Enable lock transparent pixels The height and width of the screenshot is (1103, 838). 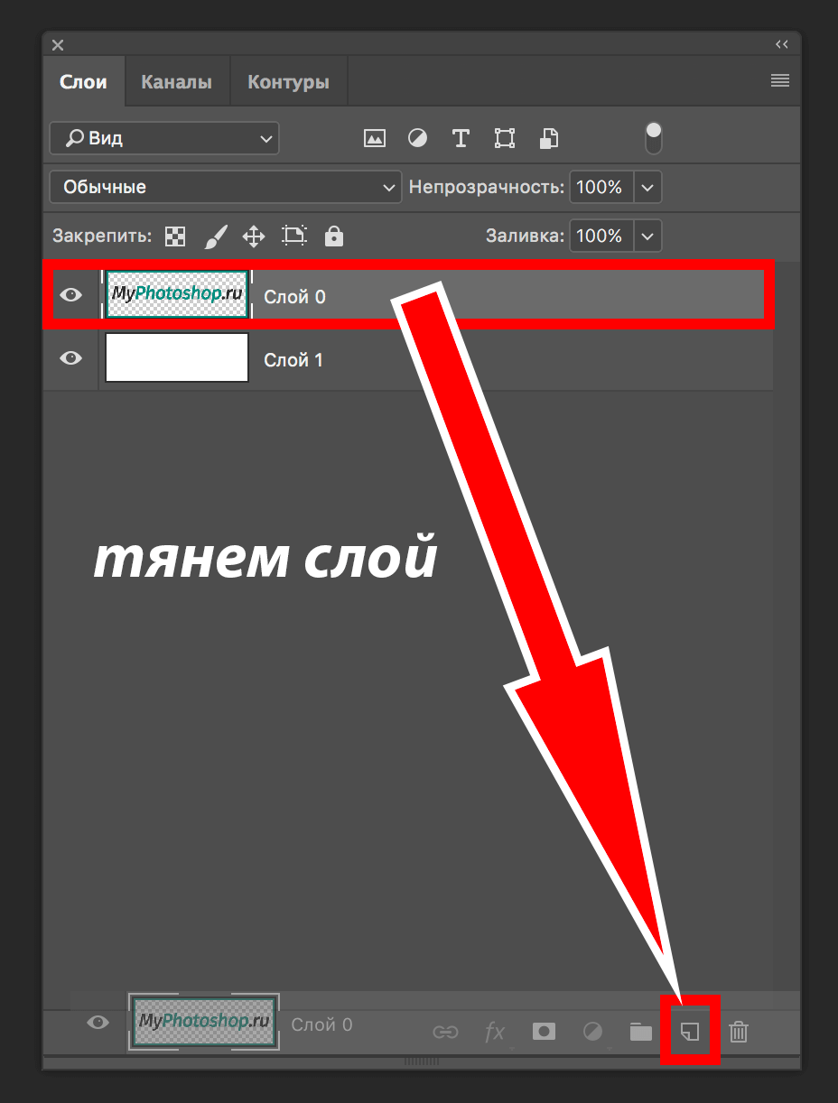pos(174,236)
